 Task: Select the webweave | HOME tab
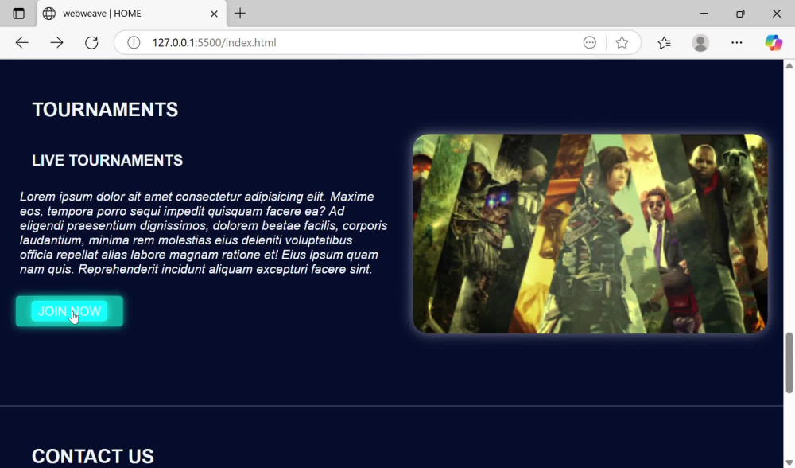(x=132, y=14)
